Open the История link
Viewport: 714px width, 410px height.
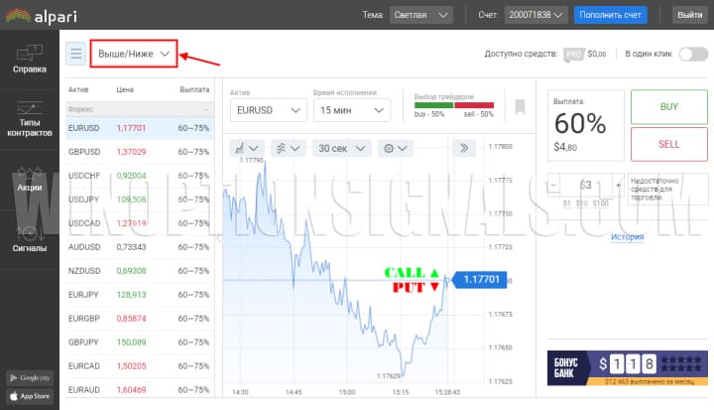tap(627, 237)
